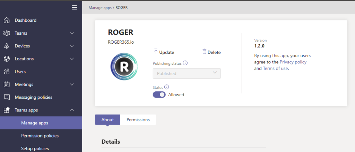Open Dashboard via the home icon
Screen dimensions: 355x152
click(x=7, y=20)
